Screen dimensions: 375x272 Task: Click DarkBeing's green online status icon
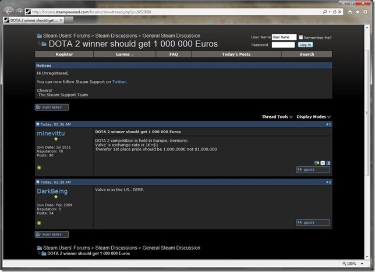pos(39,223)
